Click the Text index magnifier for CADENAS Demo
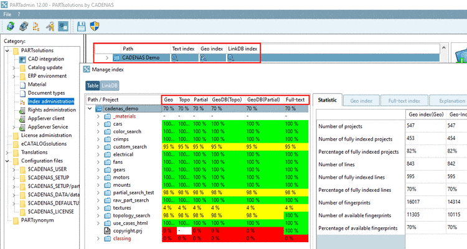This screenshot has height=249, width=467. 175,58
